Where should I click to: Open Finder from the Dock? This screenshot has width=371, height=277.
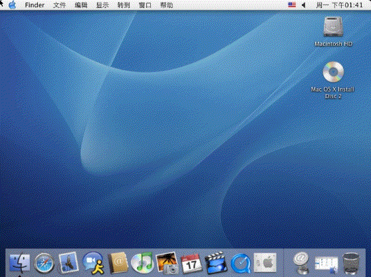(x=20, y=263)
